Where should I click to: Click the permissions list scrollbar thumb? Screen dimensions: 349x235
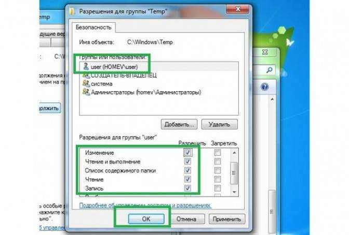pyautogui.click(x=234, y=173)
